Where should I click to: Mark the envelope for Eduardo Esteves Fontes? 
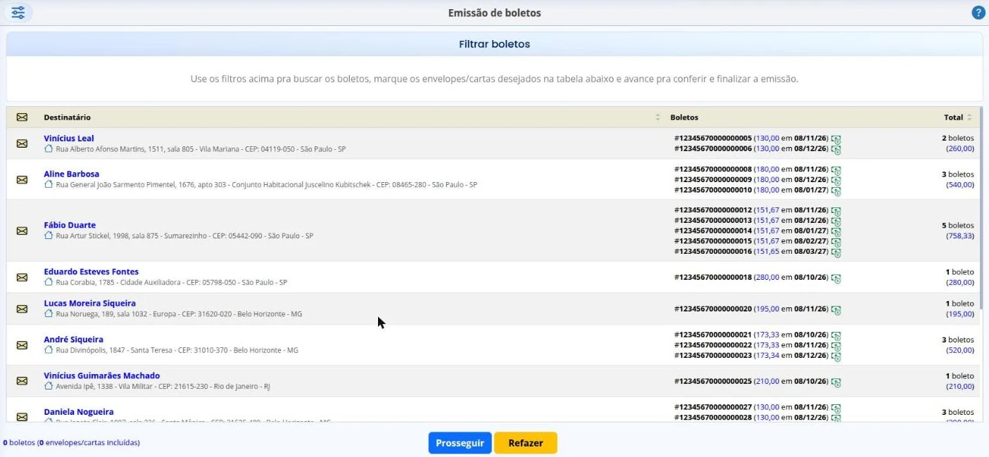[22, 277]
